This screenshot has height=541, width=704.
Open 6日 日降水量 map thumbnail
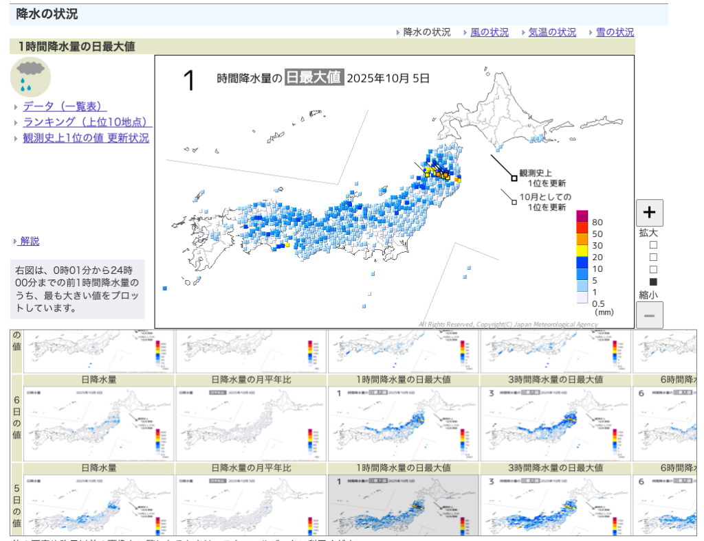click(x=99, y=424)
